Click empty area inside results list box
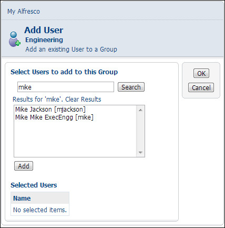The image size is (225, 228). click(x=75, y=138)
